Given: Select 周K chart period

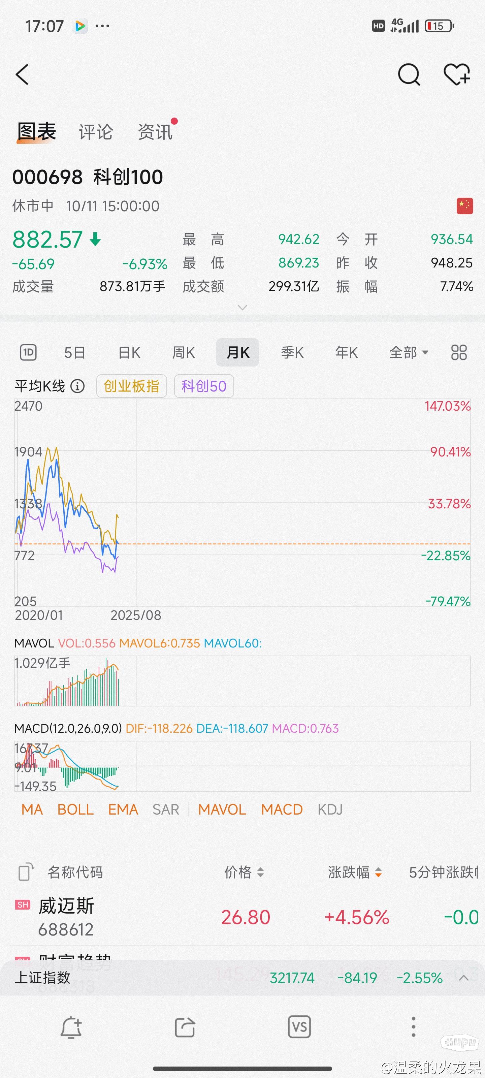Looking at the screenshot, I should coord(183,352).
